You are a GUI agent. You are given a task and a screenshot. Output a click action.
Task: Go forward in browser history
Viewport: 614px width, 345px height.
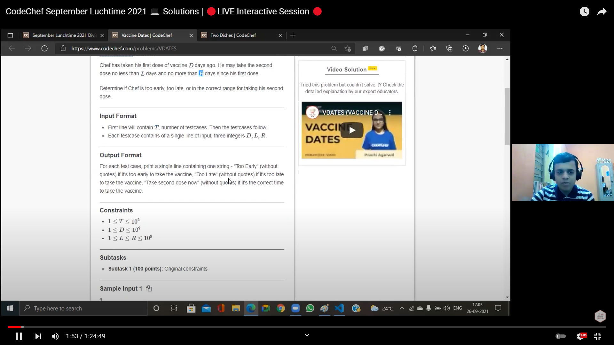(x=28, y=48)
